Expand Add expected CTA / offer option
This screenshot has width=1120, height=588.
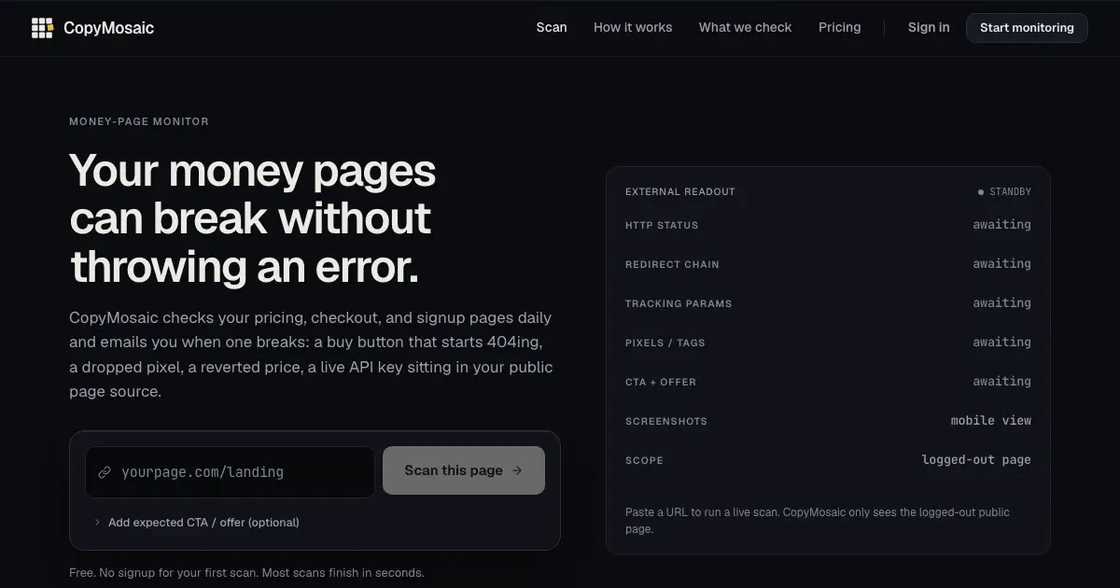(x=197, y=523)
